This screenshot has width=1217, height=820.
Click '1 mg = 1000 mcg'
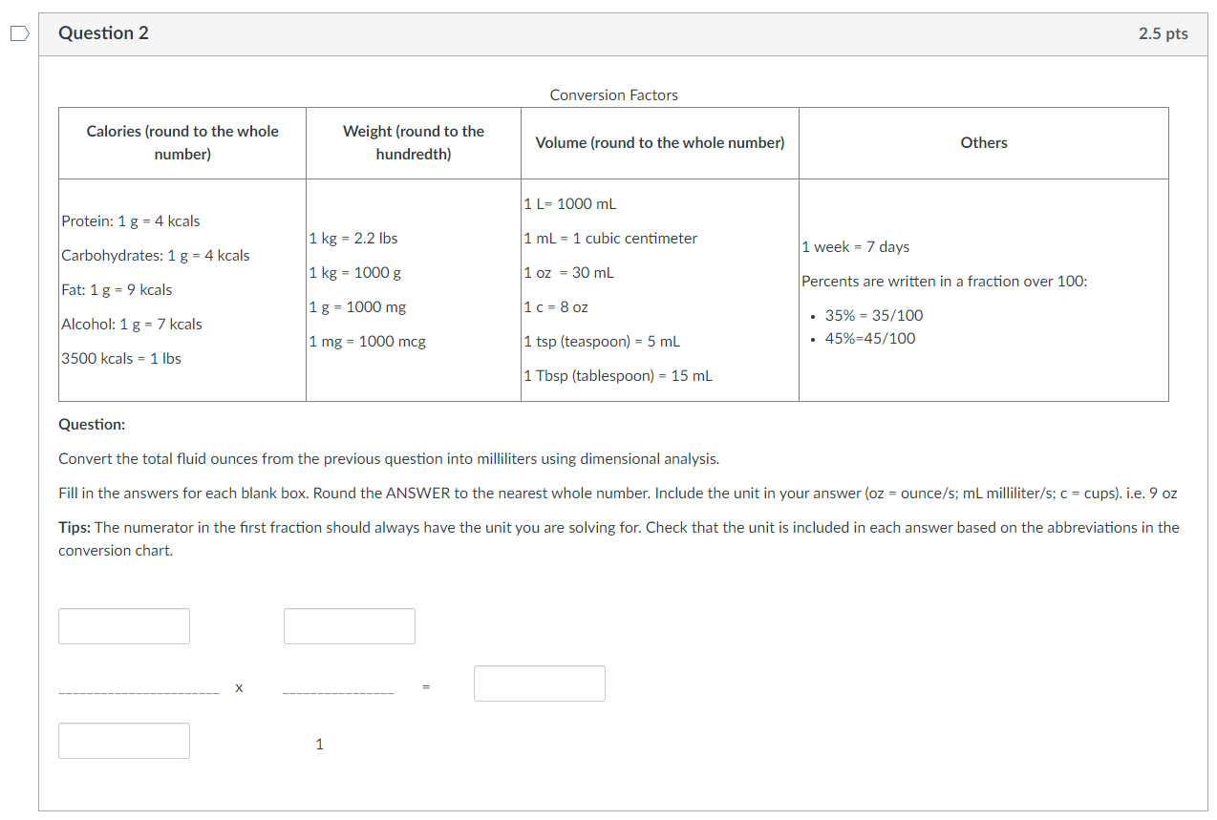(368, 342)
